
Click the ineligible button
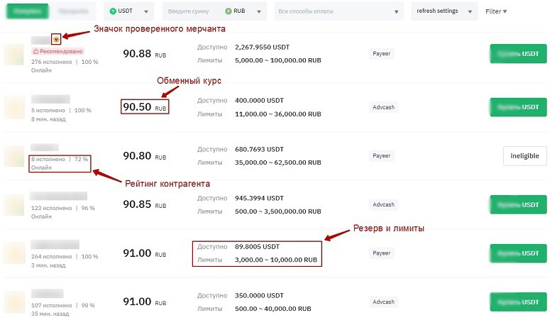pos(525,155)
